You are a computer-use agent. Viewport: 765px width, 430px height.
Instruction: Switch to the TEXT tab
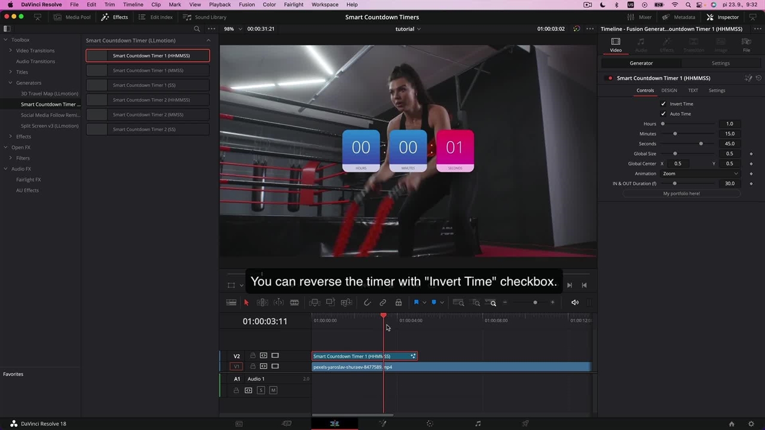(x=693, y=90)
